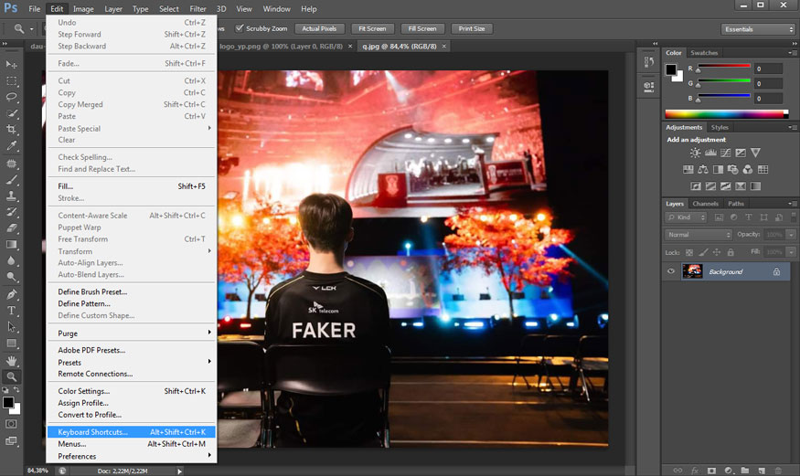Click the Actual Pixels button
The width and height of the screenshot is (800, 476).
[320, 28]
